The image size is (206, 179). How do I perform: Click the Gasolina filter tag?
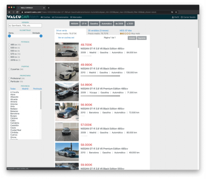click(94, 24)
